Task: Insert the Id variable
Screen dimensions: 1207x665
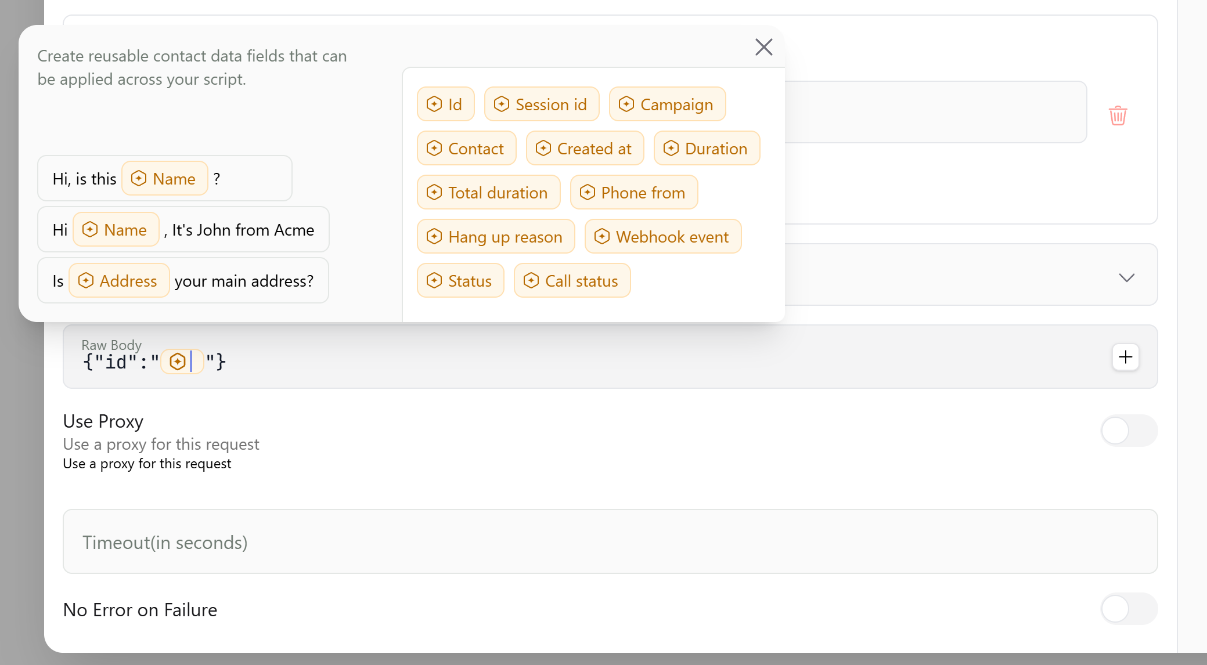Action: (x=445, y=104)
